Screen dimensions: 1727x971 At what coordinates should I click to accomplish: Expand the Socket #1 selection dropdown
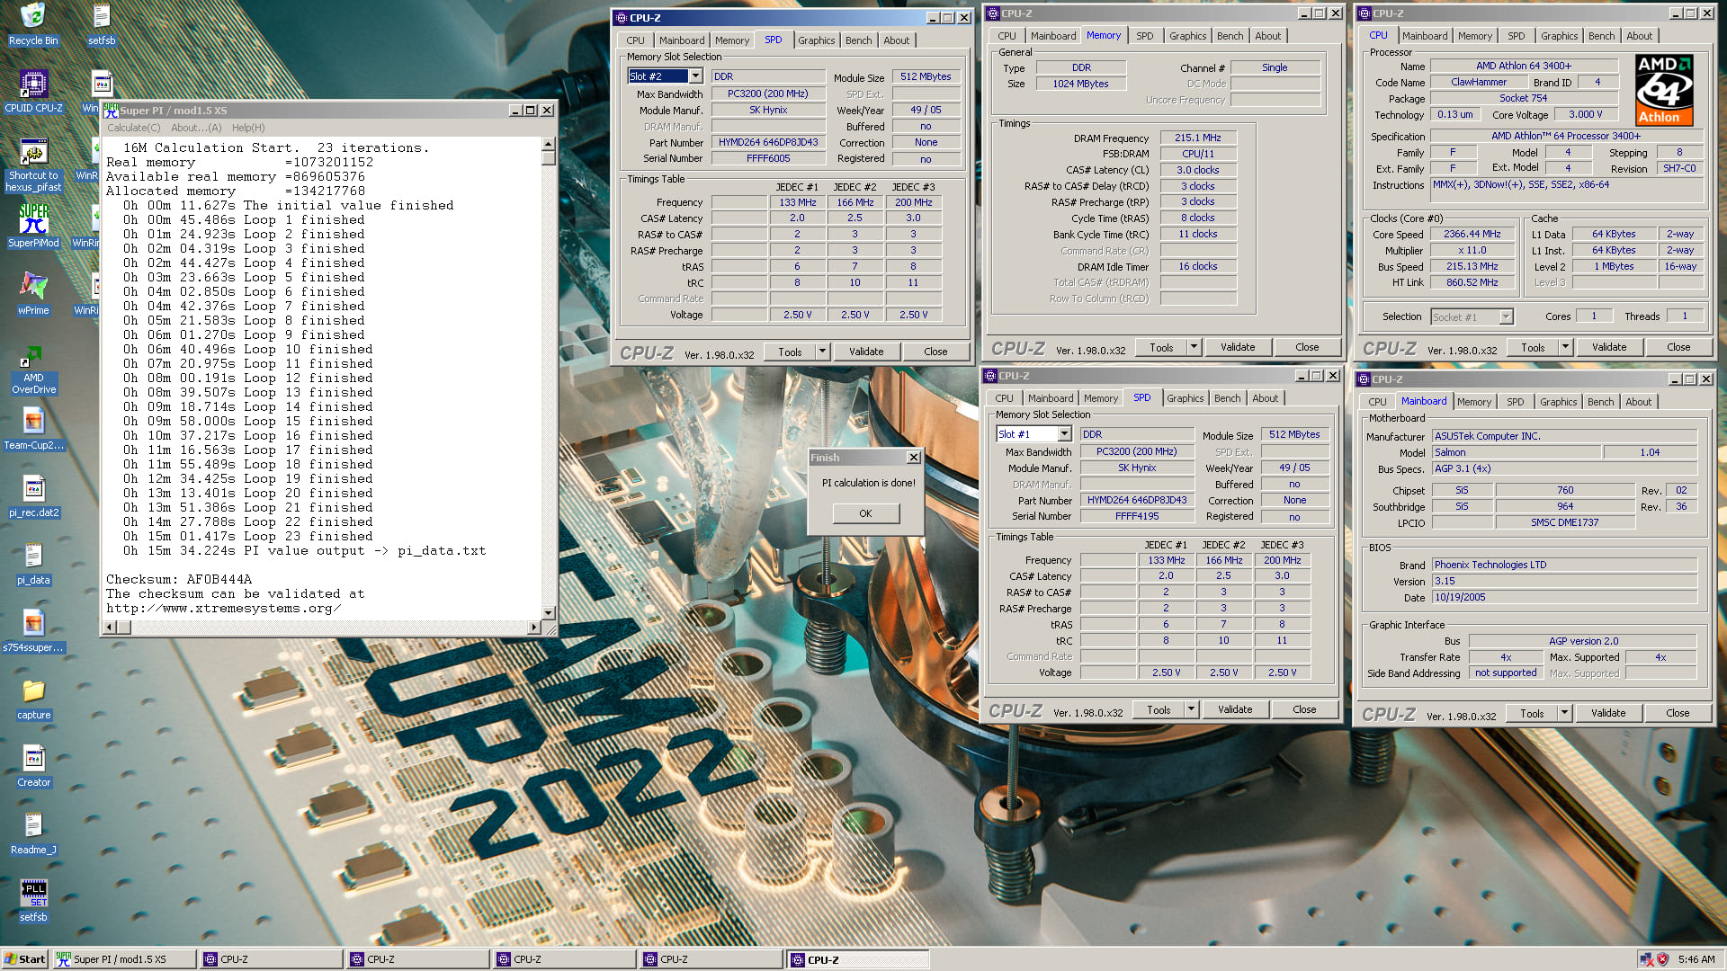pyautogui.click(x=1506, y=316)
